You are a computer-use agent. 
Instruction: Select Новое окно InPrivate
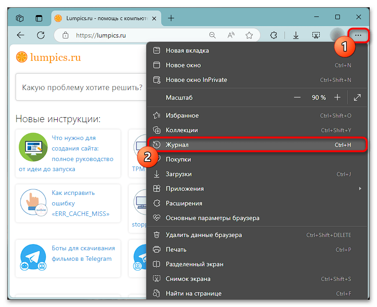197,80
